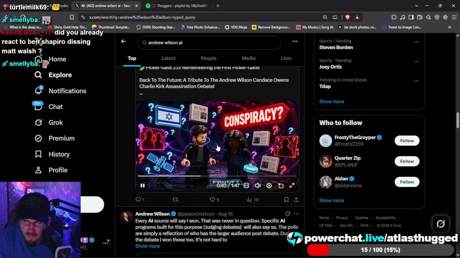Open the Brave VPN shield icon
460x258 pixels.
coord(437,17)
